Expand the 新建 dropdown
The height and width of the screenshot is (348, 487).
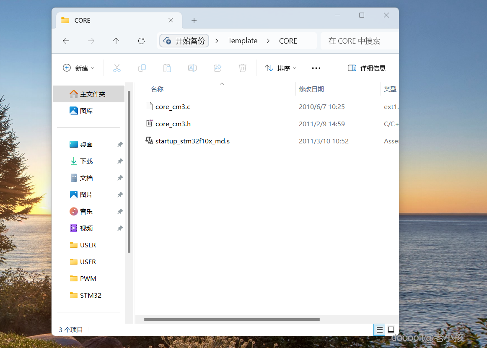coord(78,68)
